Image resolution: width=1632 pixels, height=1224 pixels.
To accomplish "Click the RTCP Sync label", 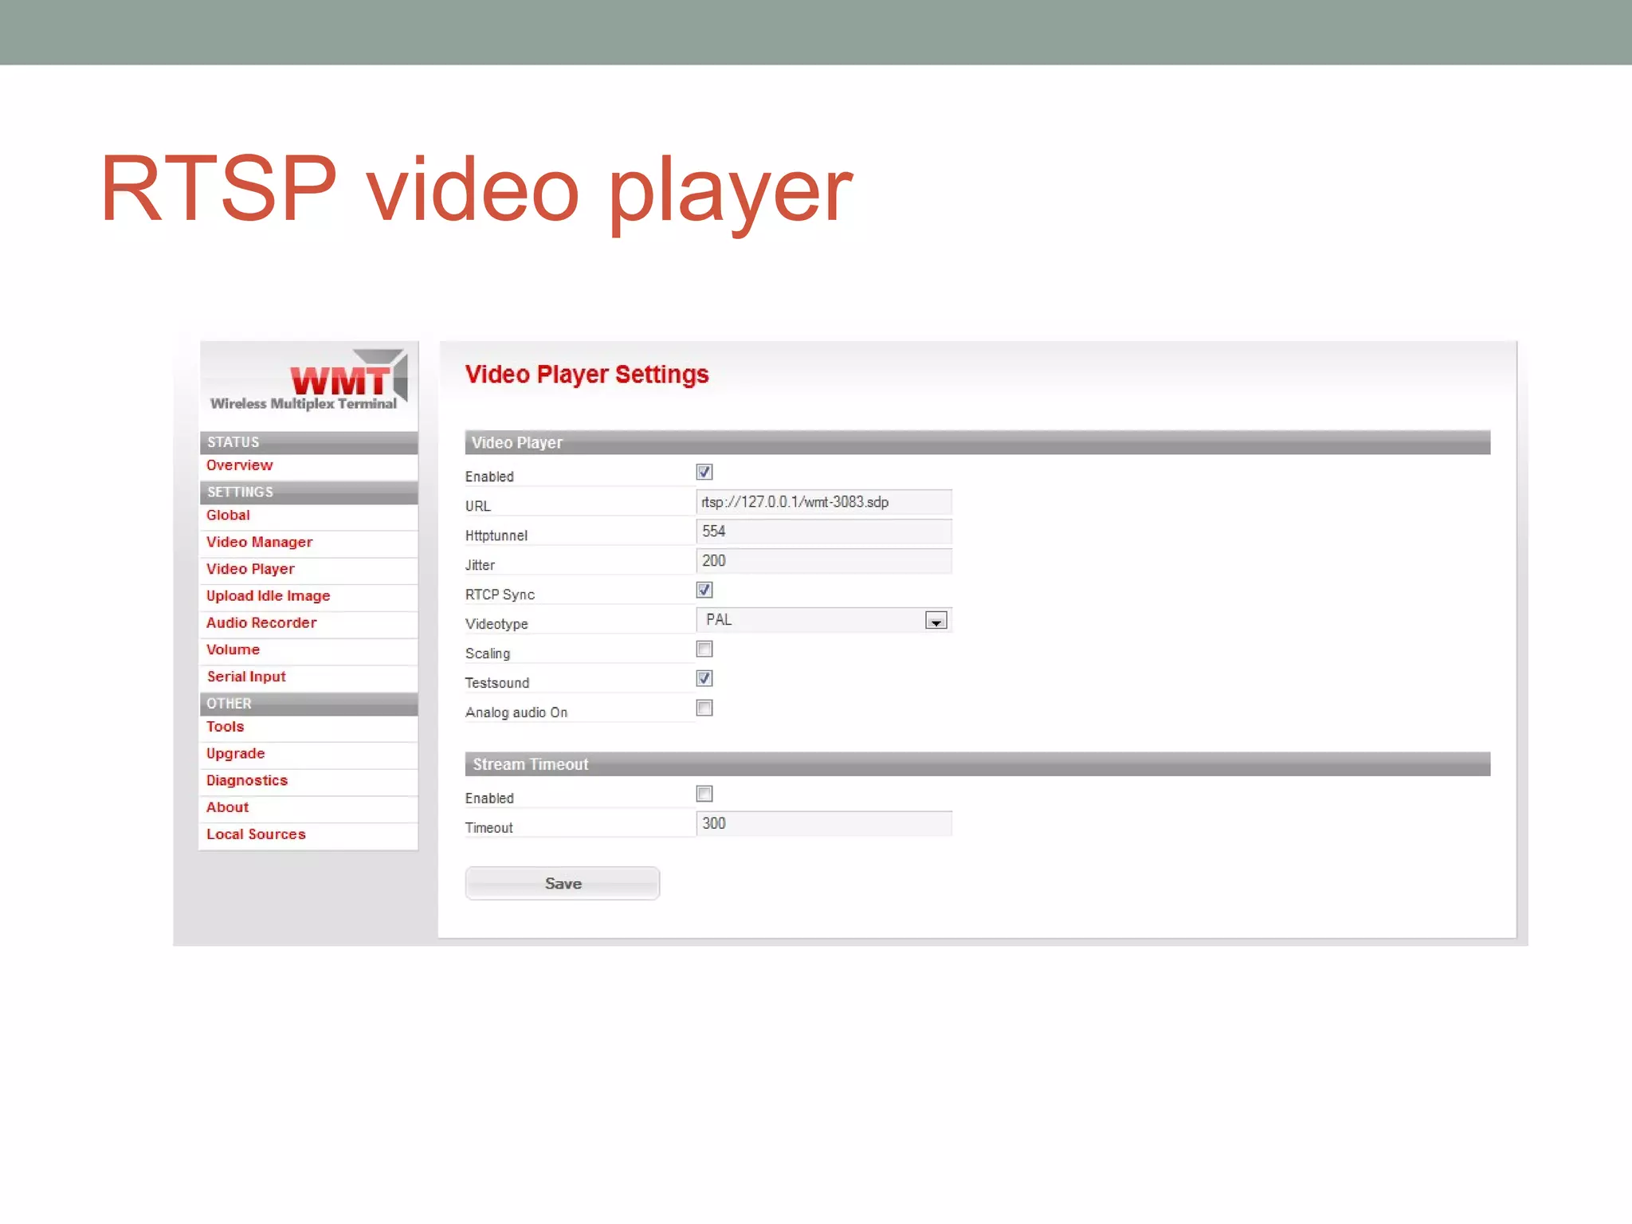I will (500, 594).
